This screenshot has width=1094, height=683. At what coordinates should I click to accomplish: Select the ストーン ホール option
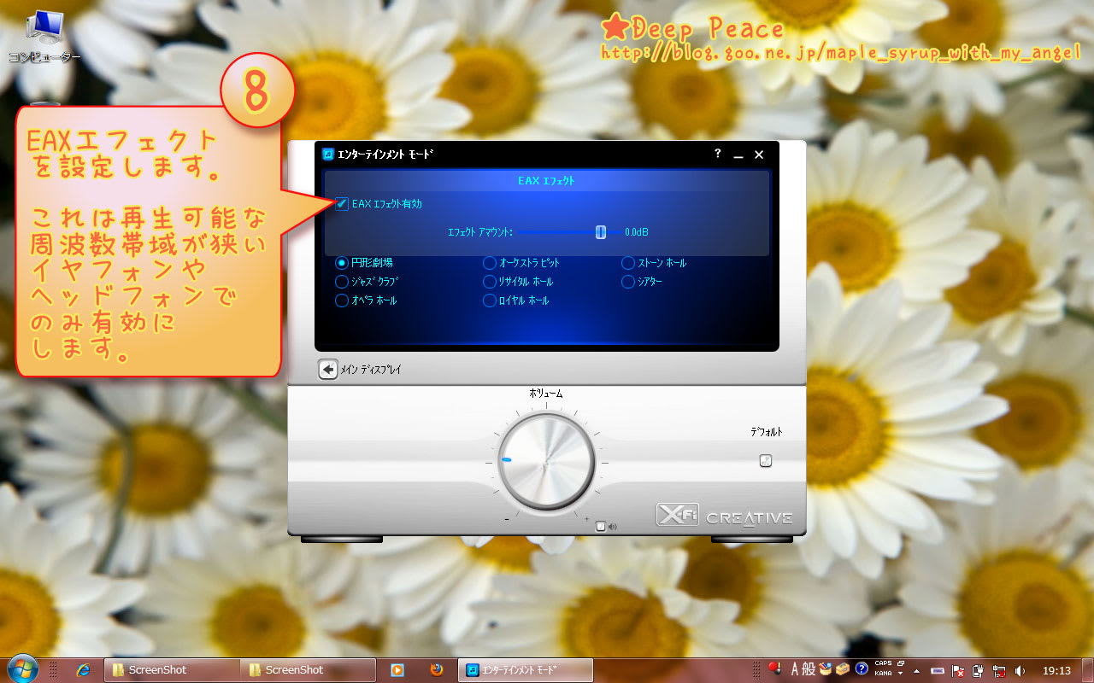click(x=628, y=263)
